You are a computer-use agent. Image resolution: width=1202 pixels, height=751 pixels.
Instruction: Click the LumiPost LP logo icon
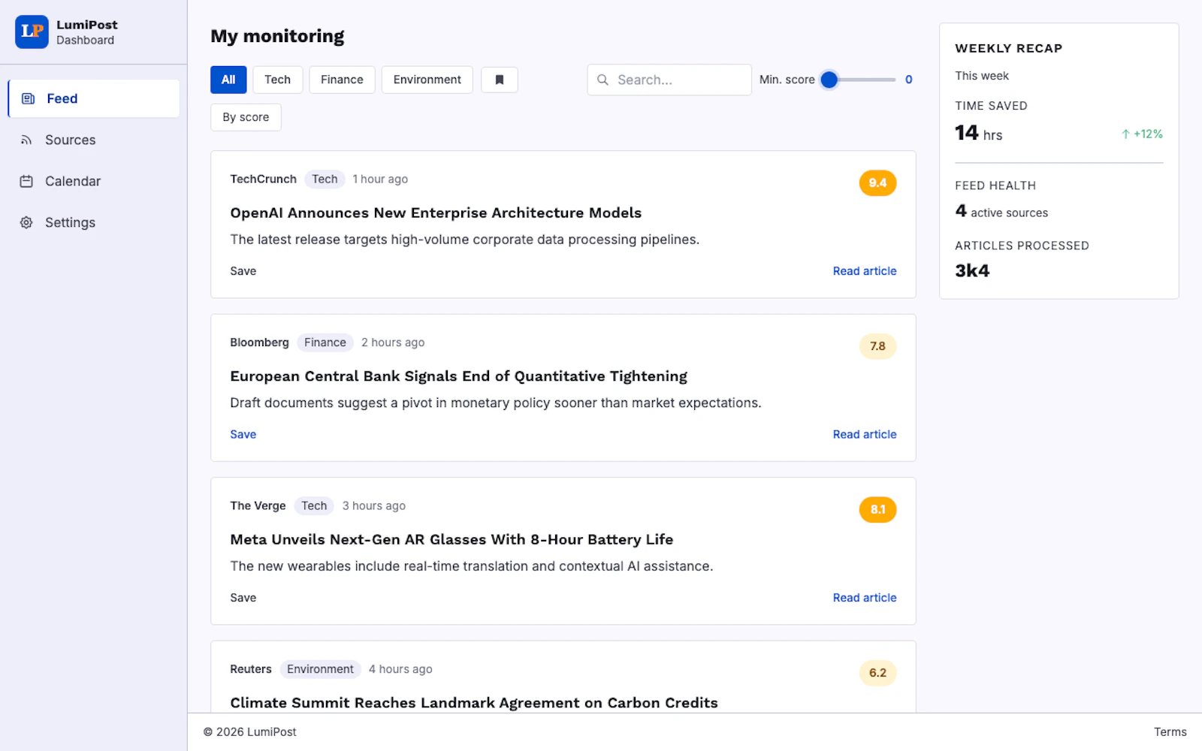click(32, 32)
